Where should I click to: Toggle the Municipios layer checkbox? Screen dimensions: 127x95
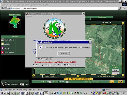(2, 44)
